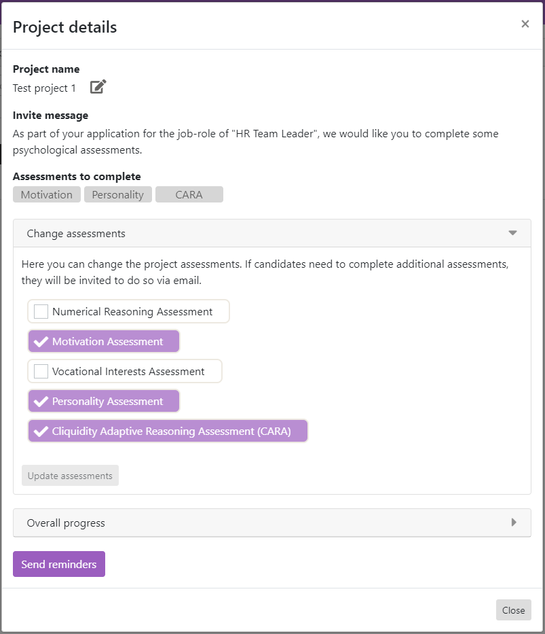This screenshot has height=634, width=545.
Task: Click the Personality assessment tag
Action: point(117,195)
